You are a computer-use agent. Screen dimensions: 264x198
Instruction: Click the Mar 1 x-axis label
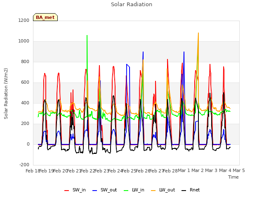(184, 170)
